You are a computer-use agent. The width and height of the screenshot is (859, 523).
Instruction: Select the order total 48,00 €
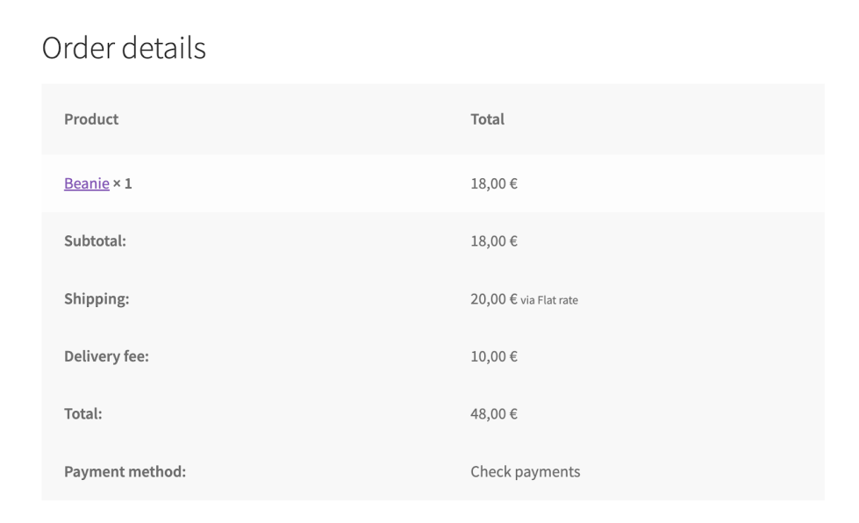pos(493,413)
